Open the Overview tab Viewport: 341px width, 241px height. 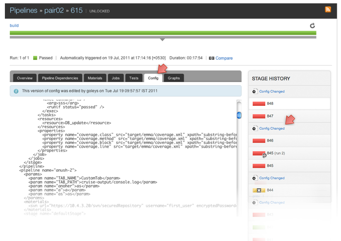(x=25, y=78)
